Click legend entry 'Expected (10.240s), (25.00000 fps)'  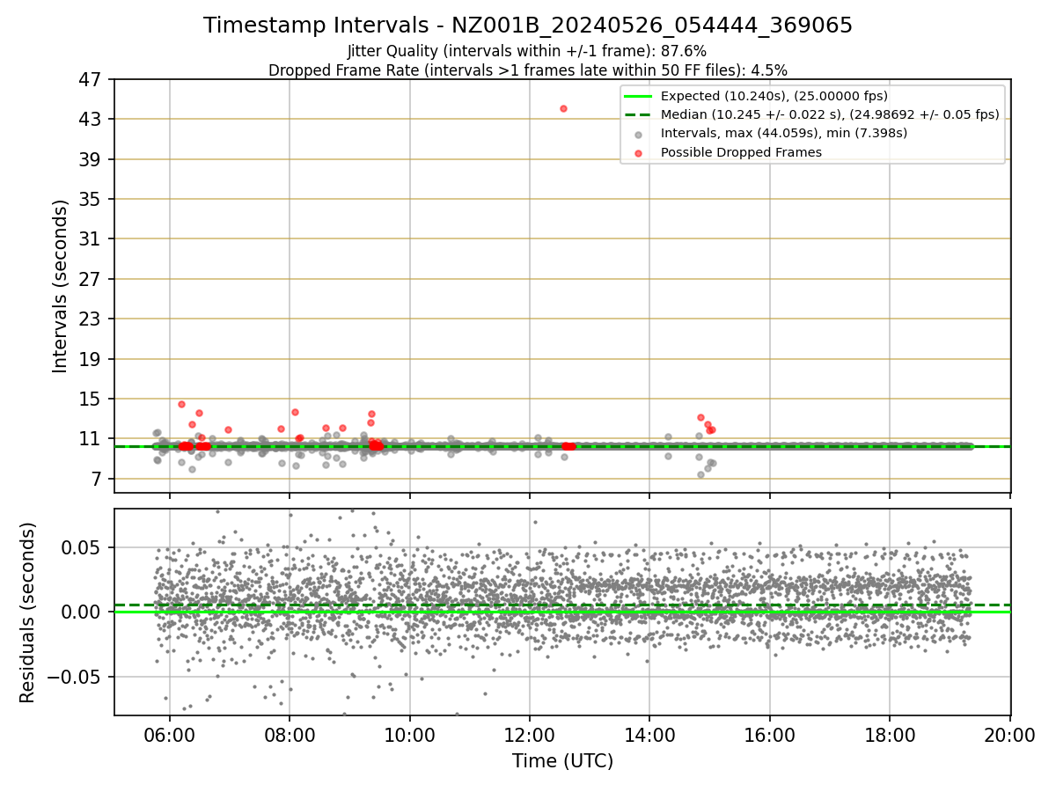coord(774,96)
